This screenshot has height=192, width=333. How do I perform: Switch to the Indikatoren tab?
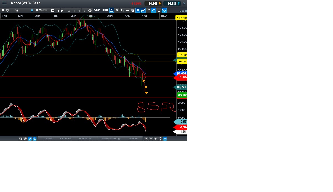tap(85, 138)
